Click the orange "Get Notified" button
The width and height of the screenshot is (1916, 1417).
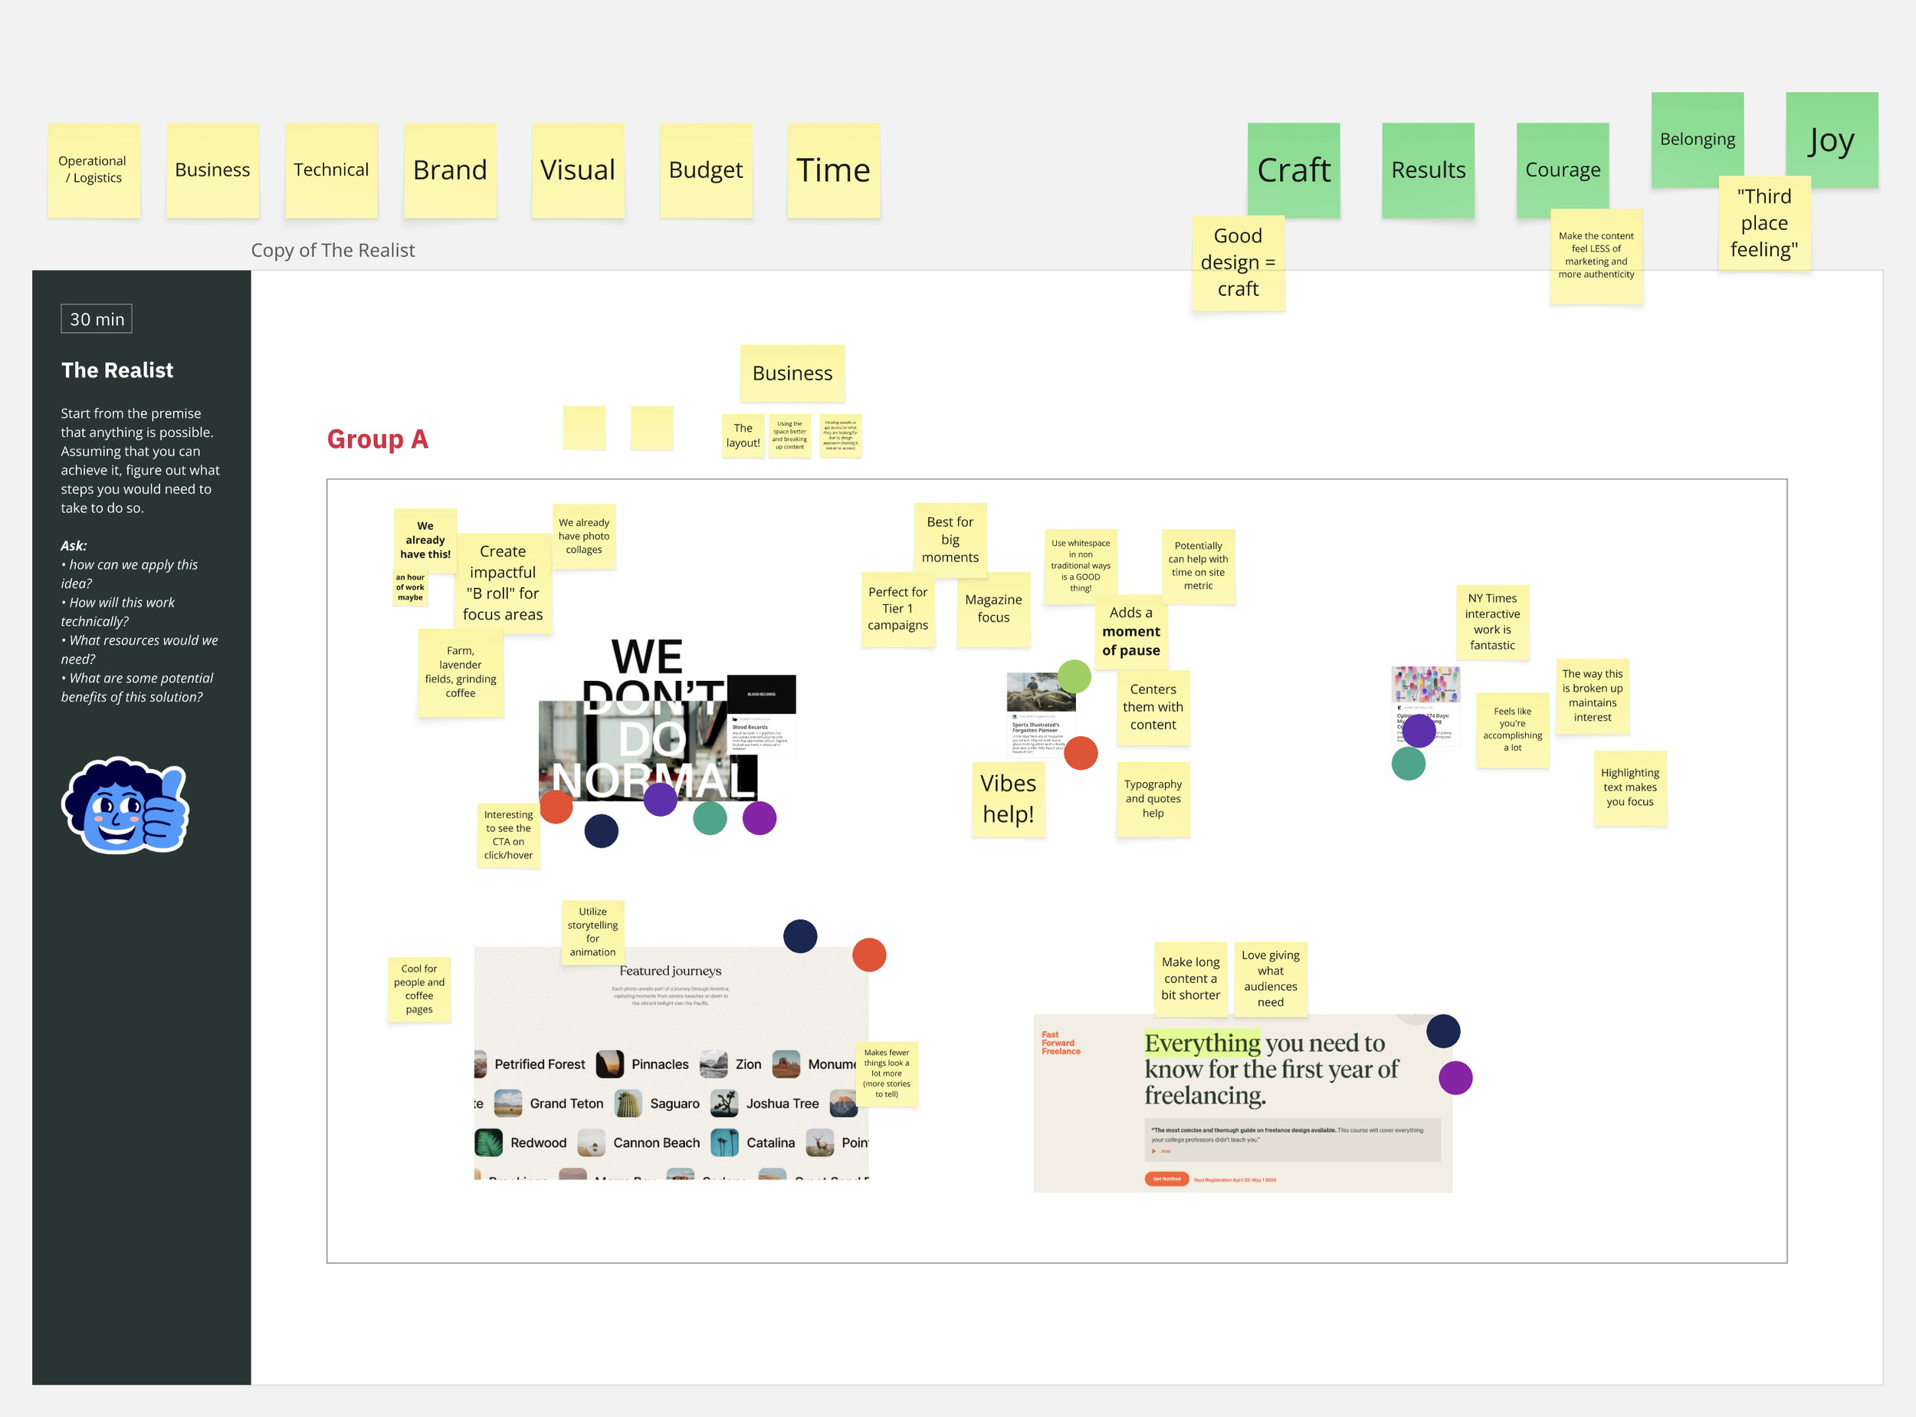tap(1166, 1179)
